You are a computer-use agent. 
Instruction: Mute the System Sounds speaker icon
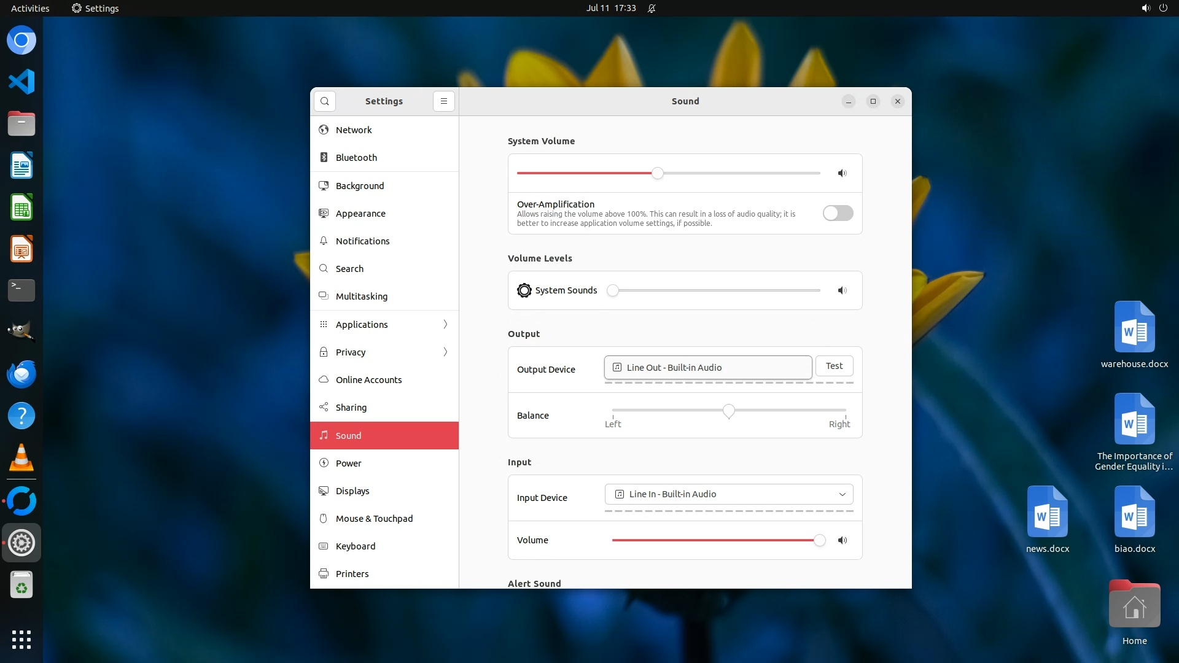[x=842, y=290]
